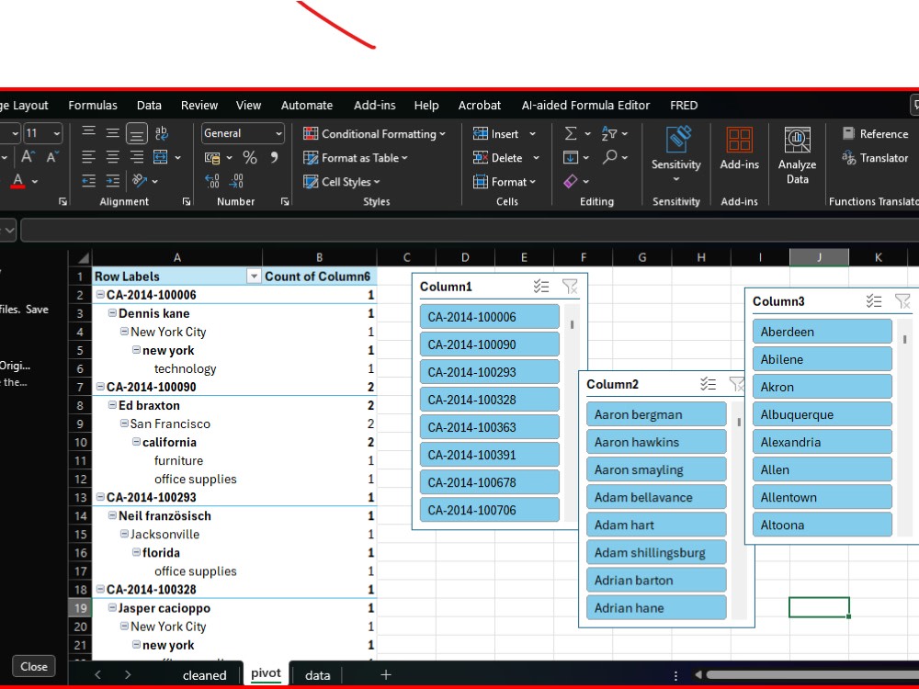
Task: Select column J header
Action: 819,257
